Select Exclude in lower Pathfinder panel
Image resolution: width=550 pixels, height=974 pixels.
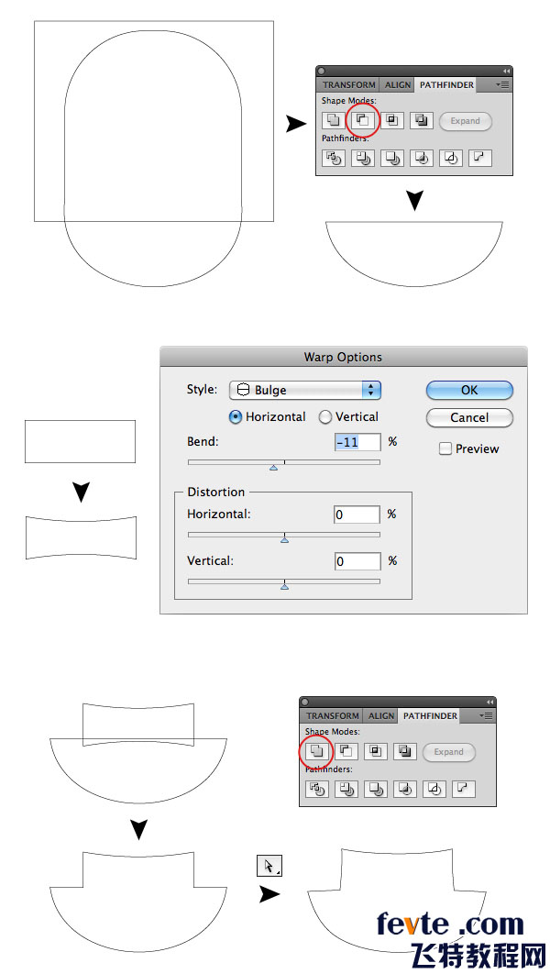click(405, 752)
